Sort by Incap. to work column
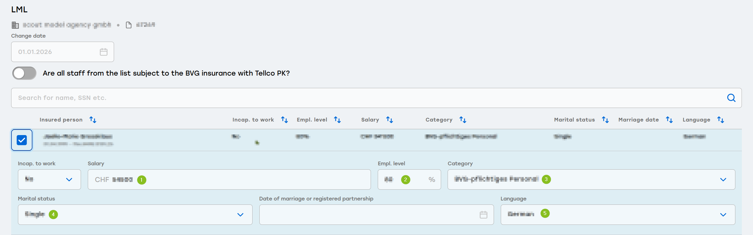The width and height of the screenshot is (753, 235). click(x=284, y=120)
